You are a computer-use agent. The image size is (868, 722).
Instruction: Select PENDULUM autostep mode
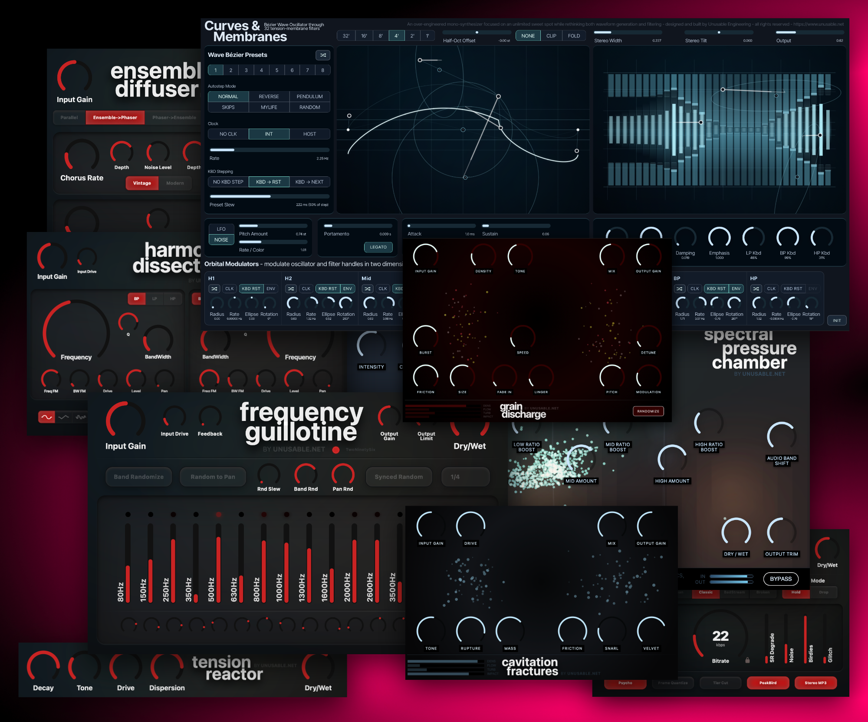pyautogui.click(x=309, y=96)
